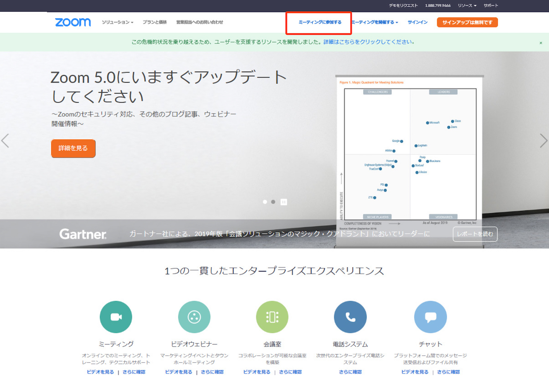This screenshot has width=549, height=387.
Task: Click さらに確認 under ビデオウェビナー
Action: pyautogui.click(x=212, y=372)
